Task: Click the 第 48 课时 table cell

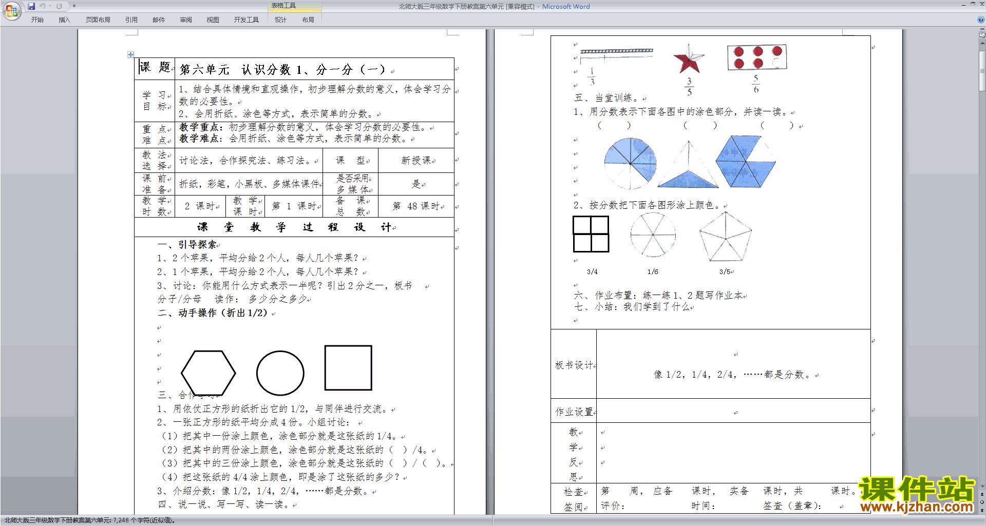Action: [416, 206]
